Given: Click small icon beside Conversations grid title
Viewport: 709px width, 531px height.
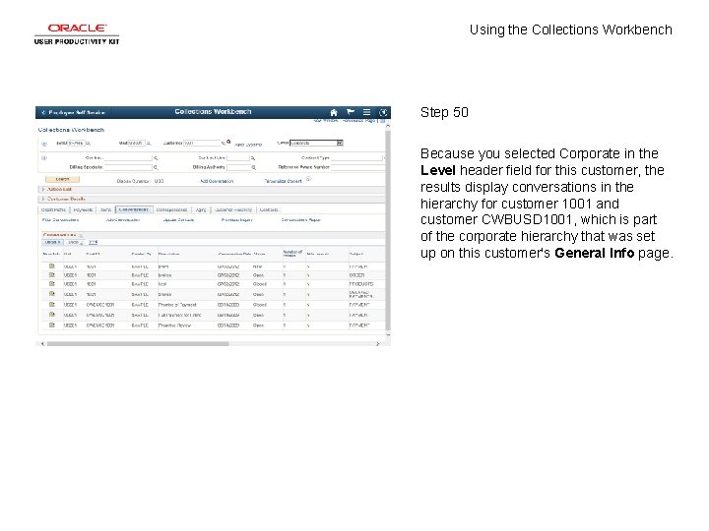Looking at the screenshot, I should tap(81, 236).
